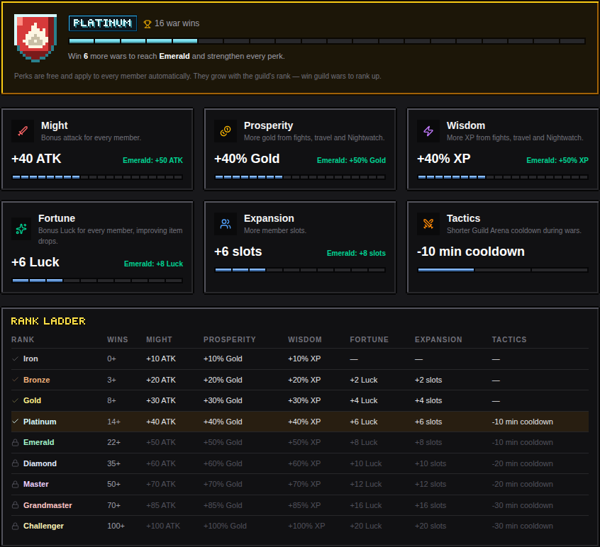Click the Tactics cooldown progress bar
This screenshot has height=547, width=600.
point(503,270)
